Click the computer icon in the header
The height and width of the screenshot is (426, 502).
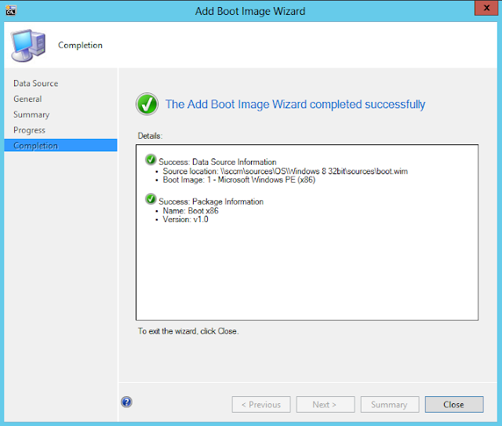click(x=28, y=45)
